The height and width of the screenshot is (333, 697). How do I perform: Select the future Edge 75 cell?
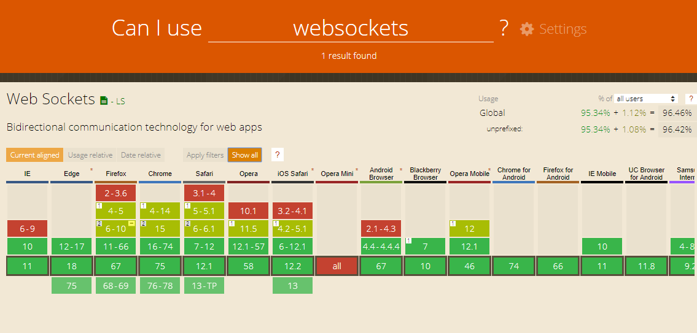click(72, 286)
